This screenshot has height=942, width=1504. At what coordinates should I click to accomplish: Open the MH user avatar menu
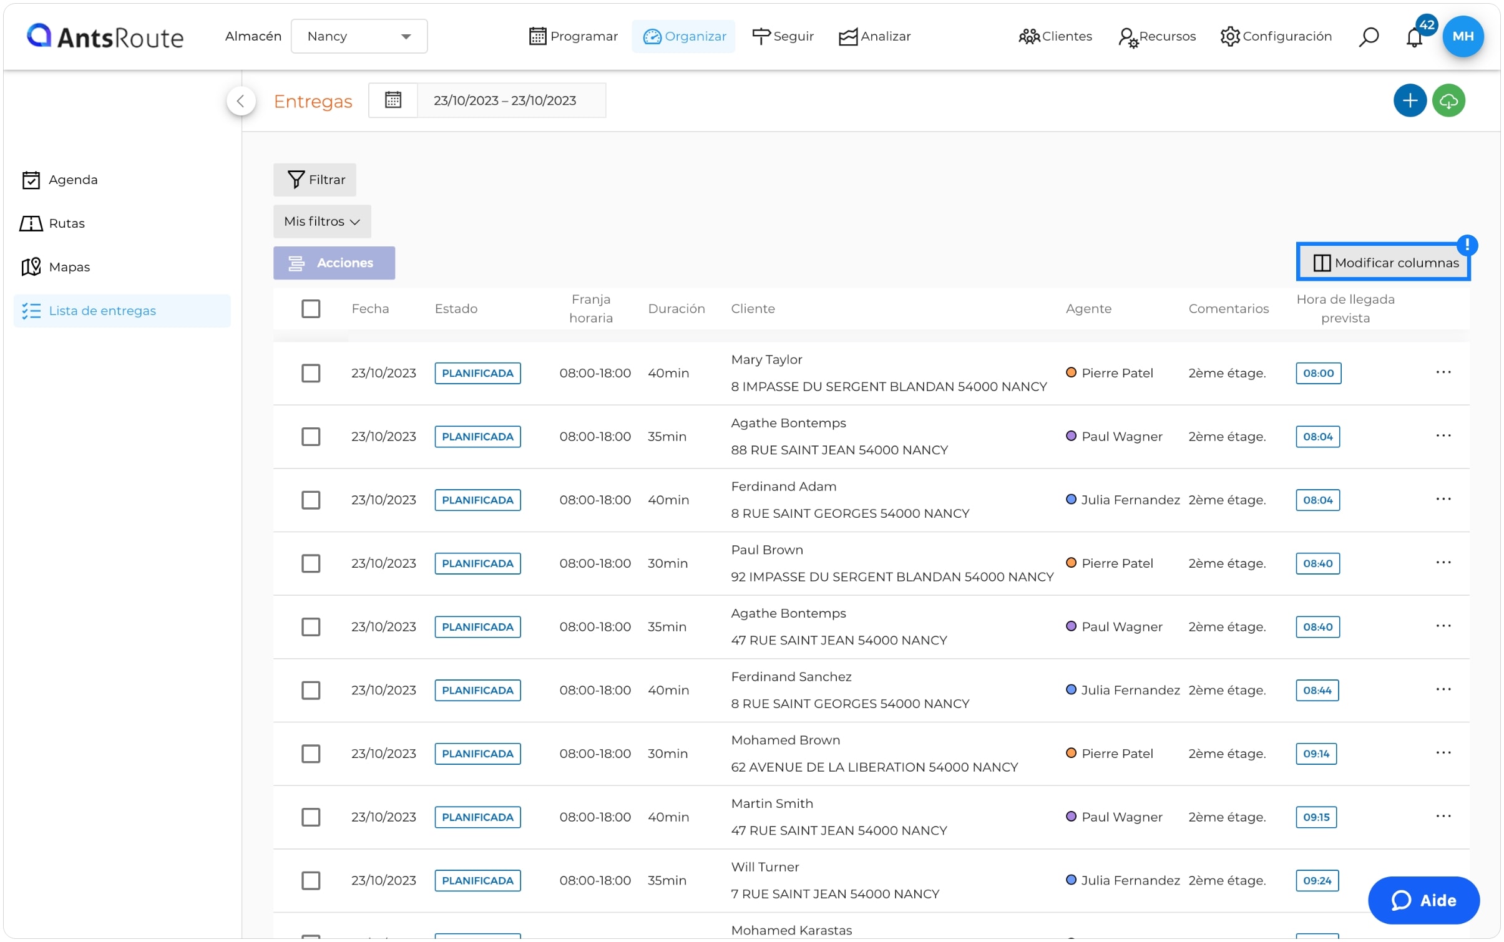tap(1463, 36)
